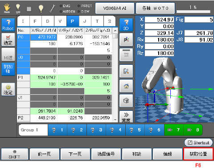Select the T variable tab
Image resolution: width=214 pixels, height=168 pixels.
pos(97,21)
